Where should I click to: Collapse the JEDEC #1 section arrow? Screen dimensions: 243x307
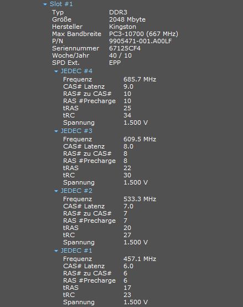56,251
